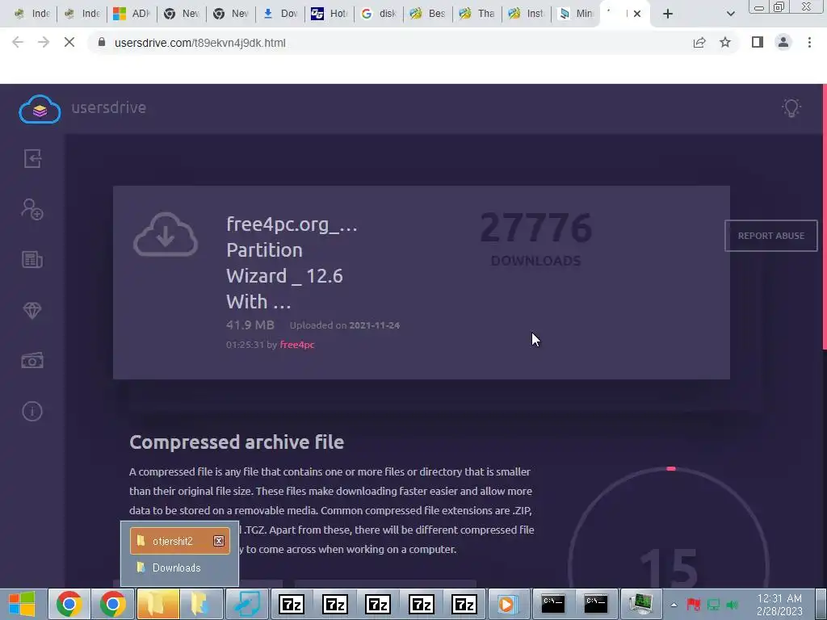Viewport: 827px width, 620px height.
Task: Click the red flag Action Center icon
Action: coord(693,604)
